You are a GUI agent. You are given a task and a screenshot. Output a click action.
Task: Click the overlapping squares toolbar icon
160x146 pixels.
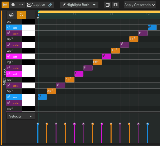107,5
